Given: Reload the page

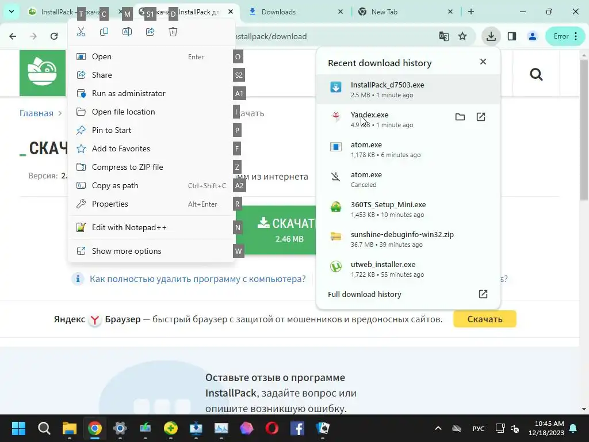Looking at the screenshot, I should 54,36.
